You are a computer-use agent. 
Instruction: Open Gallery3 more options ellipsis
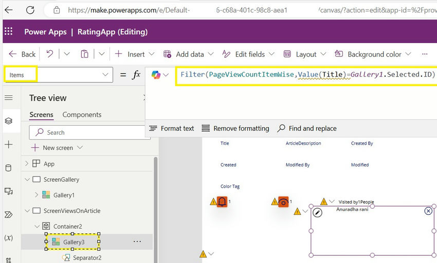tap(137, 241)
